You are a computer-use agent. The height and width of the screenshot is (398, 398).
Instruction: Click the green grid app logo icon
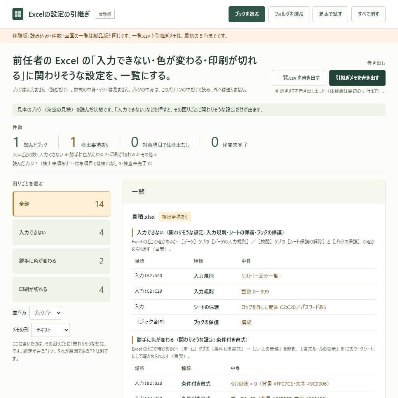(x=18, y=14)
